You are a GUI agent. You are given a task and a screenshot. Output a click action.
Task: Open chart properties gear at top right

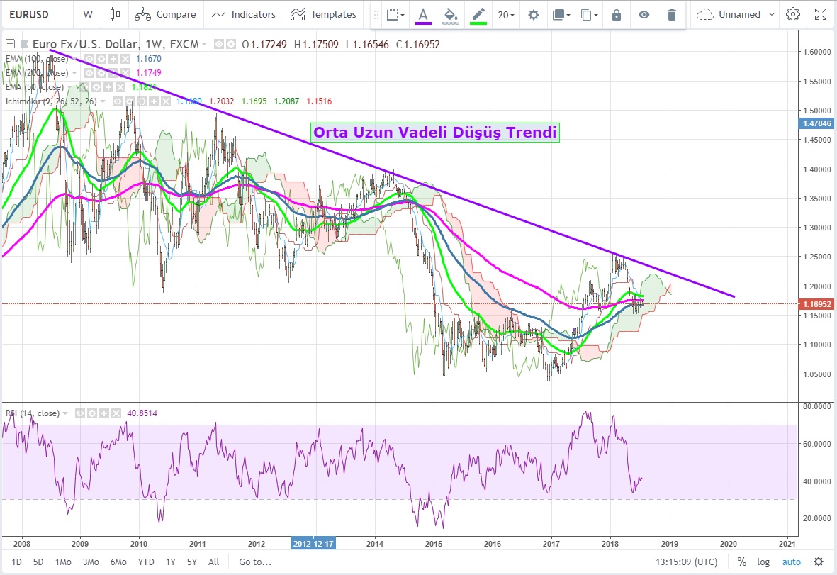[x=793, y=14]
